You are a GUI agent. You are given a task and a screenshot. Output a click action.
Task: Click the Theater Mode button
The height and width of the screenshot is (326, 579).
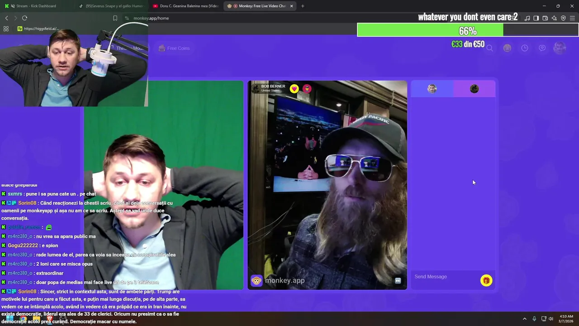tap(129, 48)
